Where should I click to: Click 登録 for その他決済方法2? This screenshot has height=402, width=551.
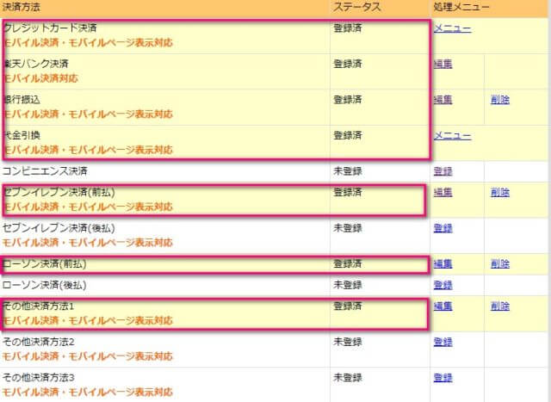(443, 342)
